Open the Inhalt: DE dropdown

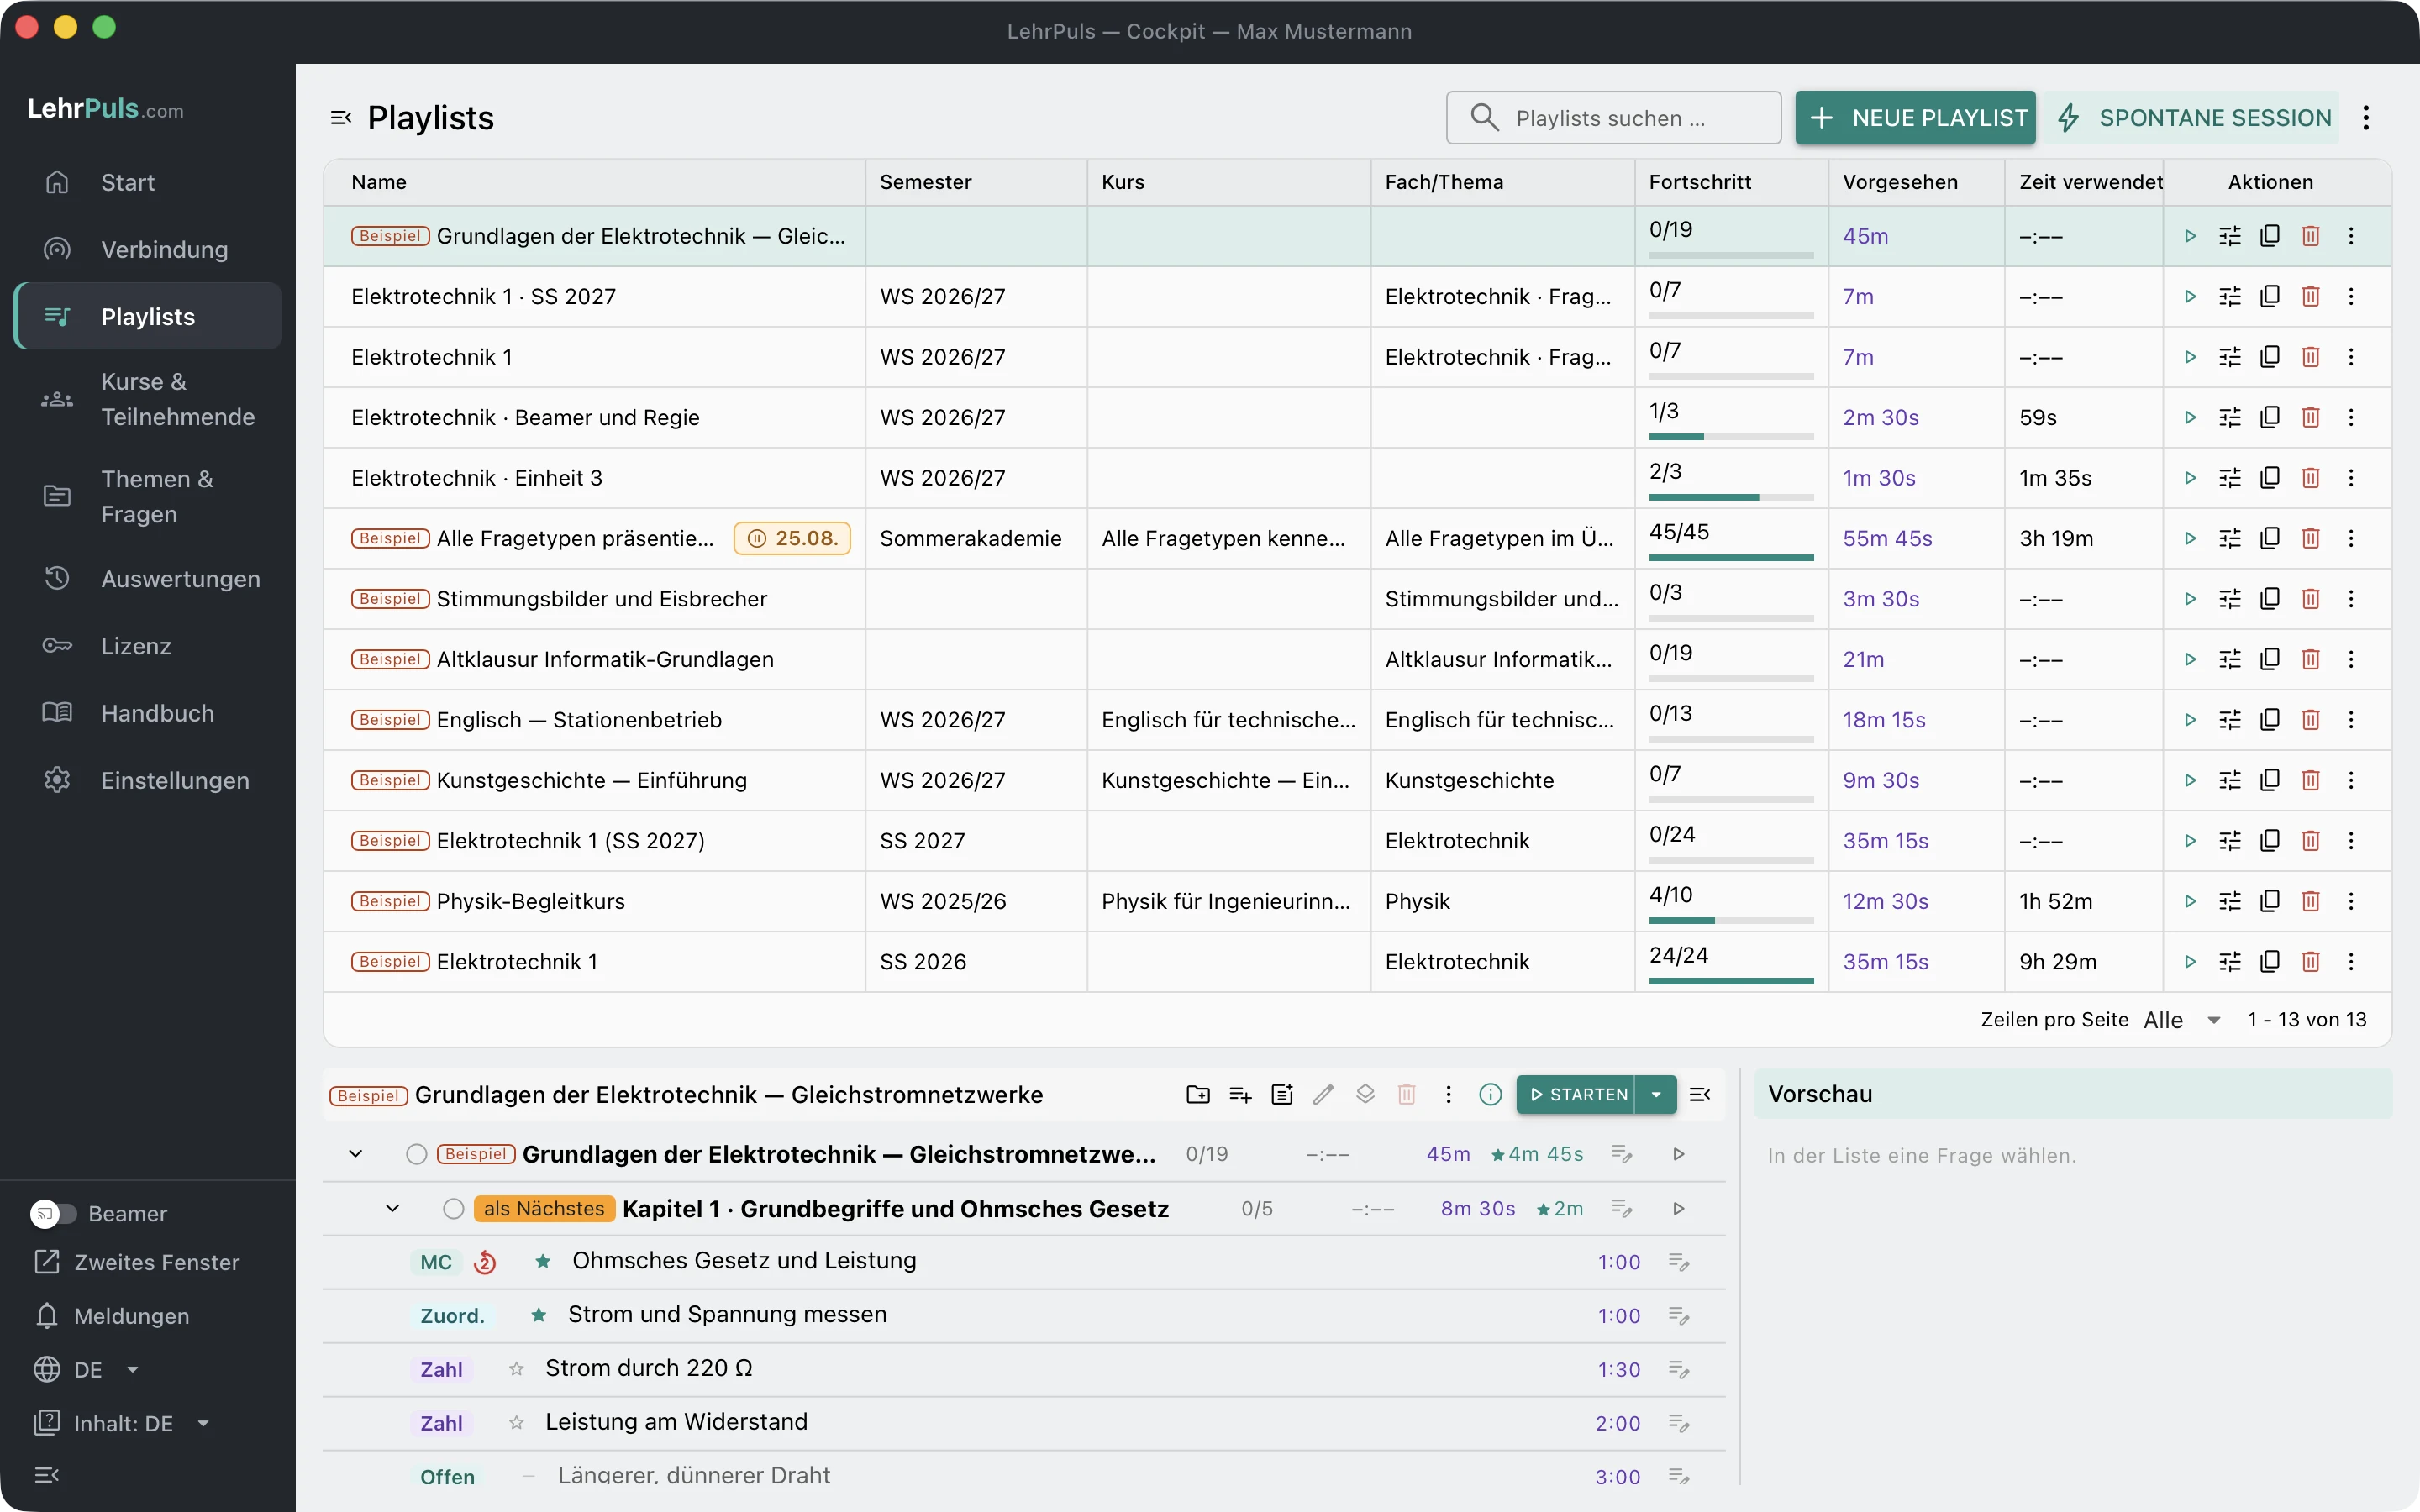coord(122,1424)
